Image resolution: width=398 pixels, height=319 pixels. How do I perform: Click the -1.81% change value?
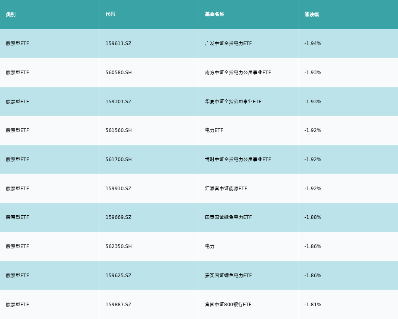(312, 305)
